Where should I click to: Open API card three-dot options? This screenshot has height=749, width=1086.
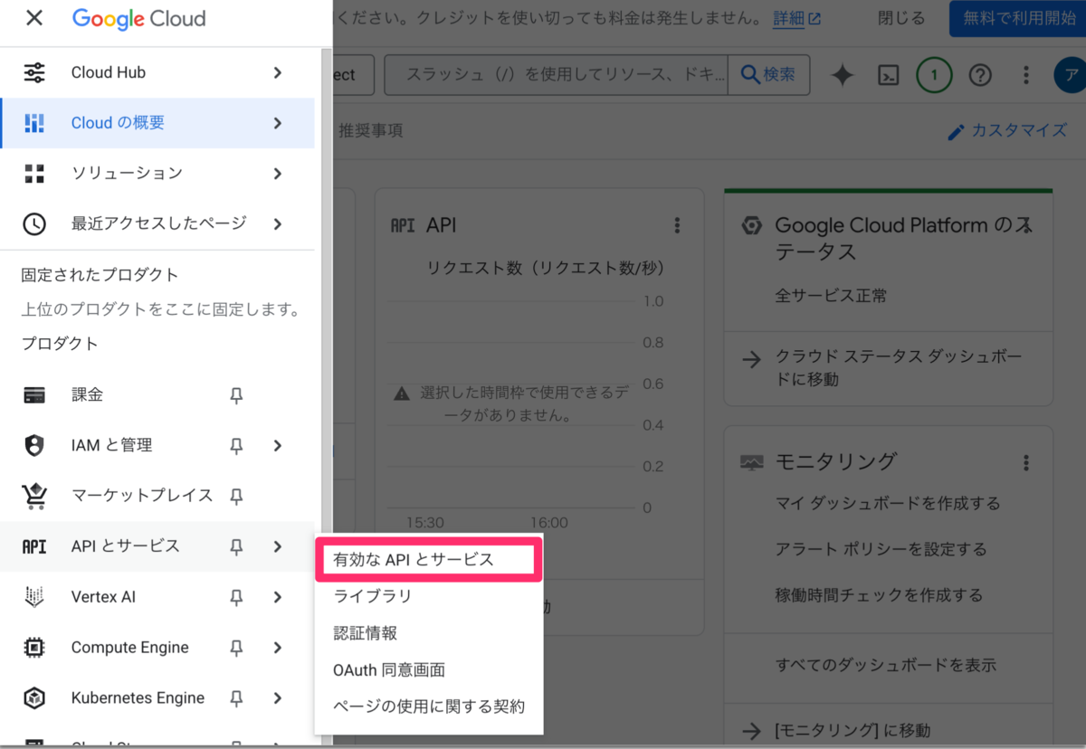click(676, 225)
